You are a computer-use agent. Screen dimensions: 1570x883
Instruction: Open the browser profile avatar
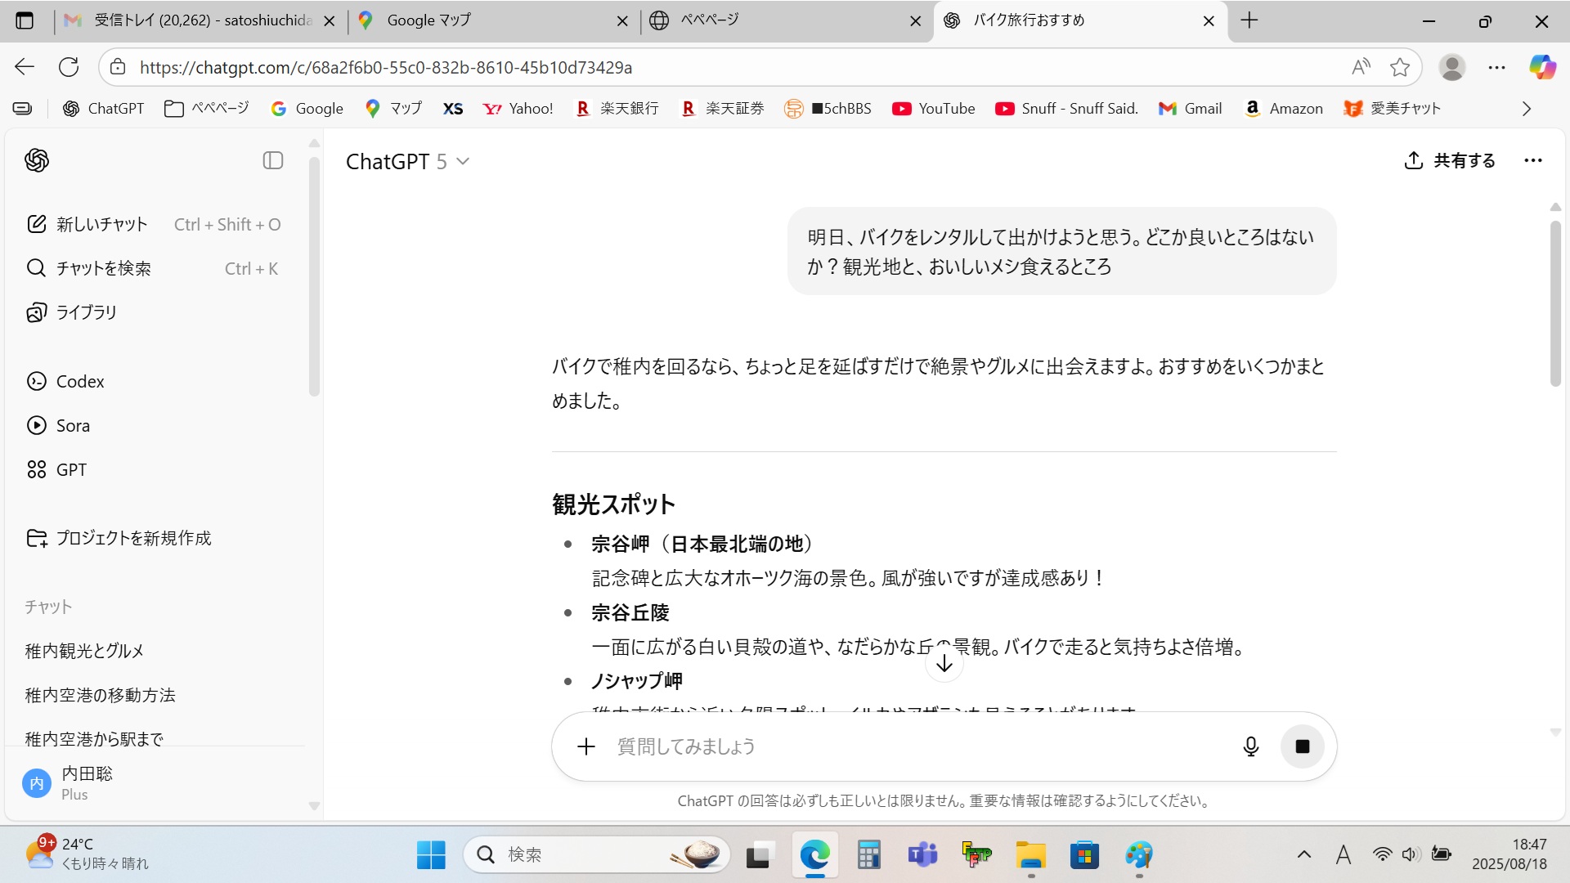[x=1452, y=67]
